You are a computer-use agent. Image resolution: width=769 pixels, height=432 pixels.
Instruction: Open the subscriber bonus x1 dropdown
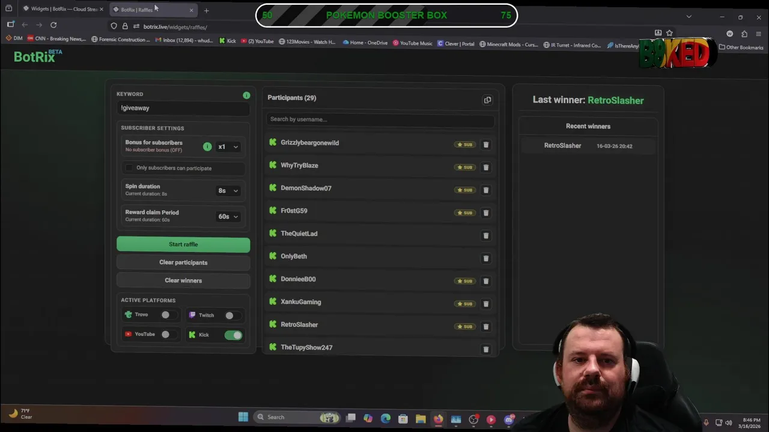point(228,147)
